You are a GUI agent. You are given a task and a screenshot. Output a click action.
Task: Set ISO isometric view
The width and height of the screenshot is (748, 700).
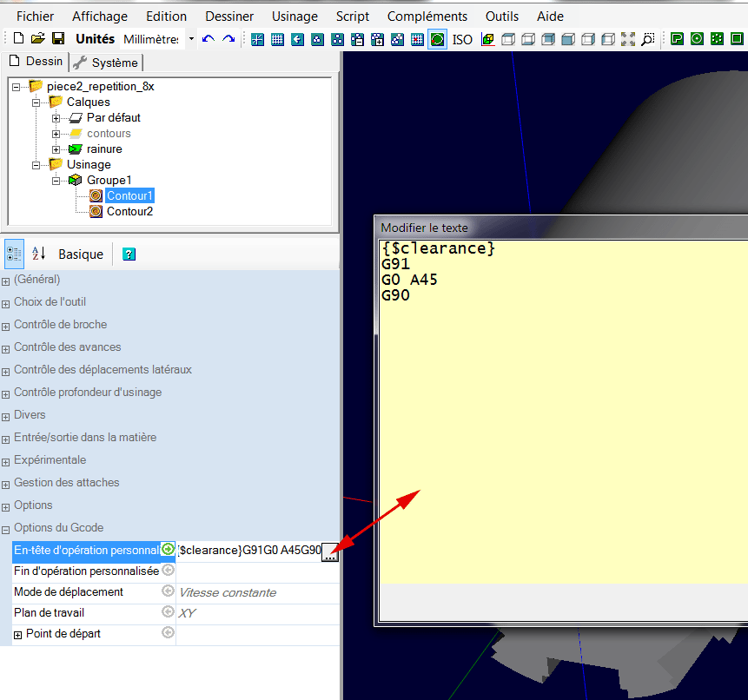(x=462, y=40)
